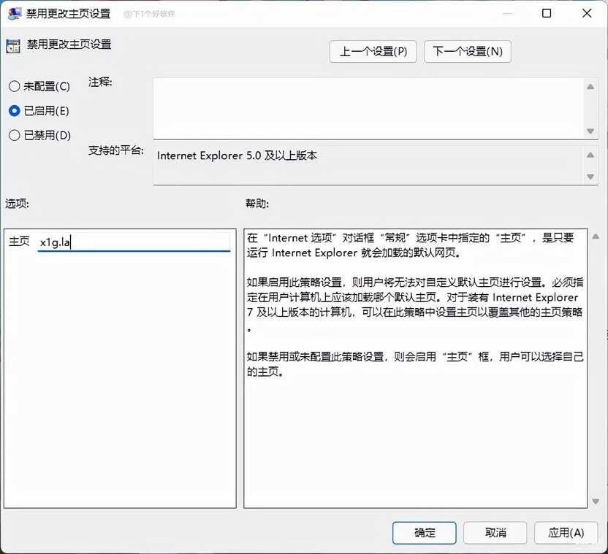608x554 pixels.
Task: Maximize the dialog window
Action: 547,14
